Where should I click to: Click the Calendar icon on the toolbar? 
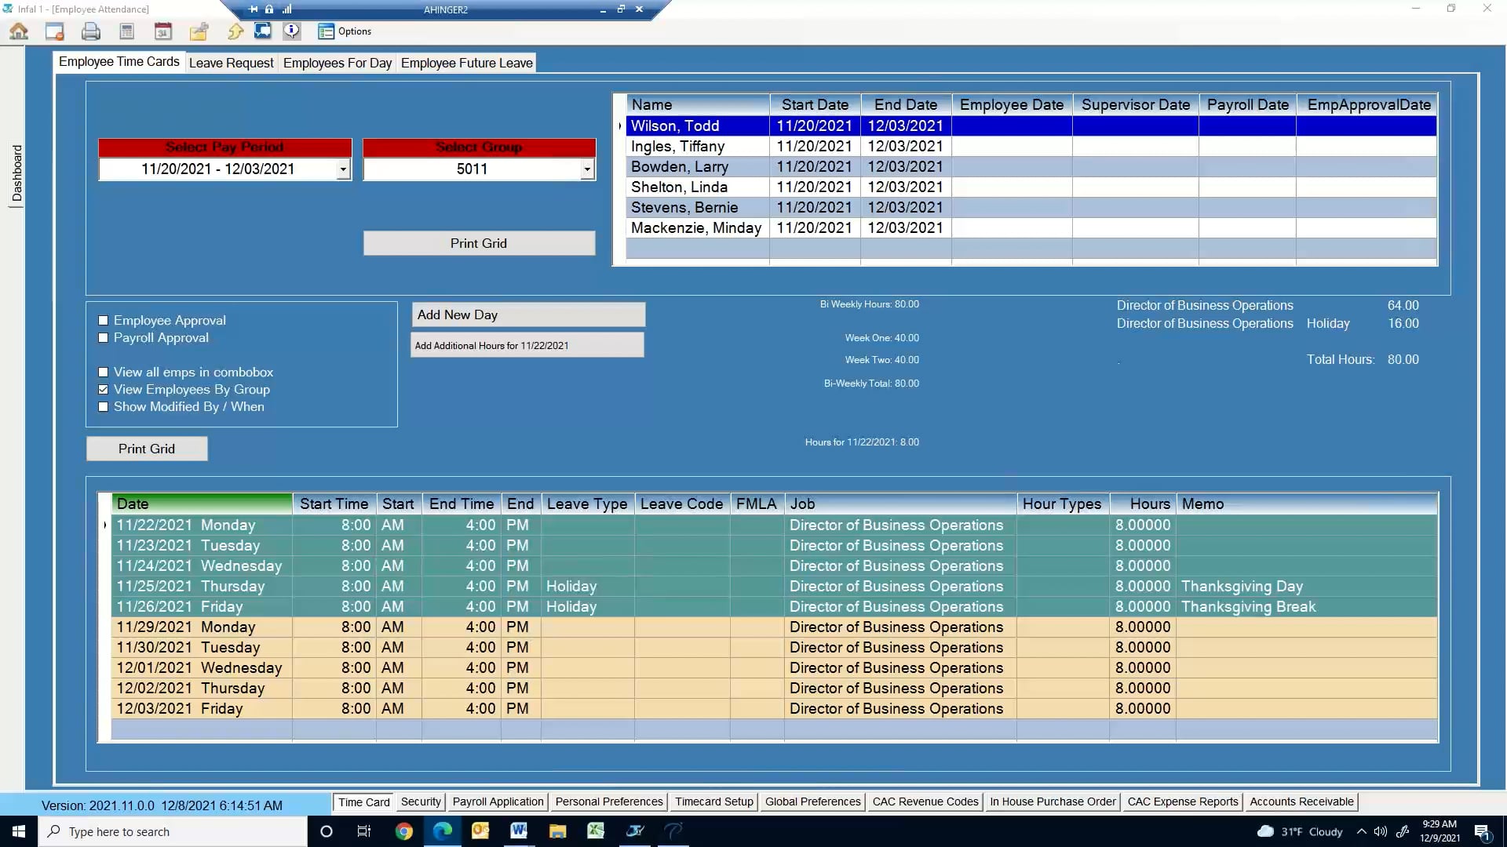pyautogui.click(x=163, y=31)
